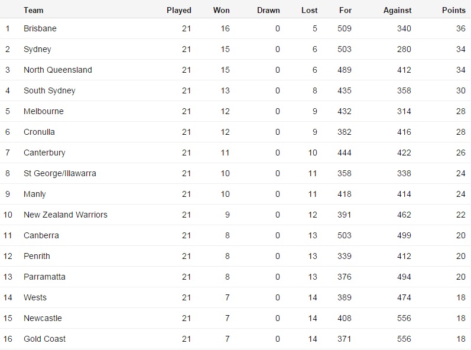Click the Canberra team name
The width and height of the screenshot is (471, 350).
[x=41, y=235]
